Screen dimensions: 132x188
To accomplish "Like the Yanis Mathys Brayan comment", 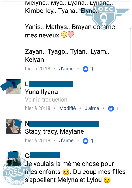I will 66,69.
